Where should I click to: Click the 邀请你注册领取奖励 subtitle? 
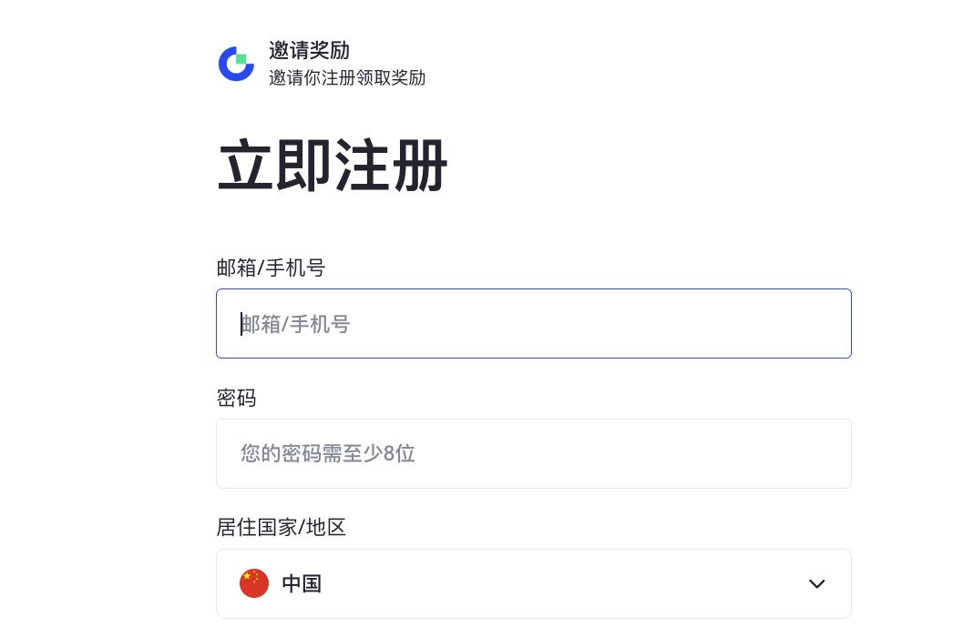pyautogui.click(x=347, y=77)
